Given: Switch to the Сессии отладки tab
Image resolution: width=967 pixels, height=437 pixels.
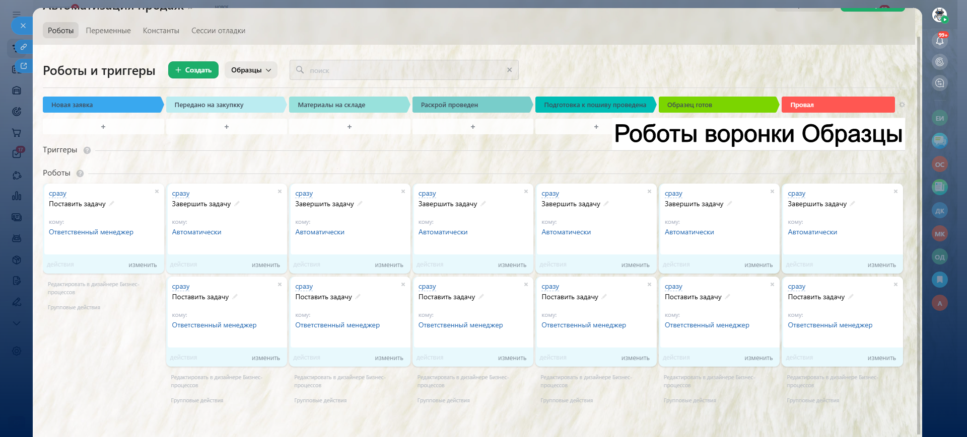Looking at the screenshot, I should tap(219, 31).
